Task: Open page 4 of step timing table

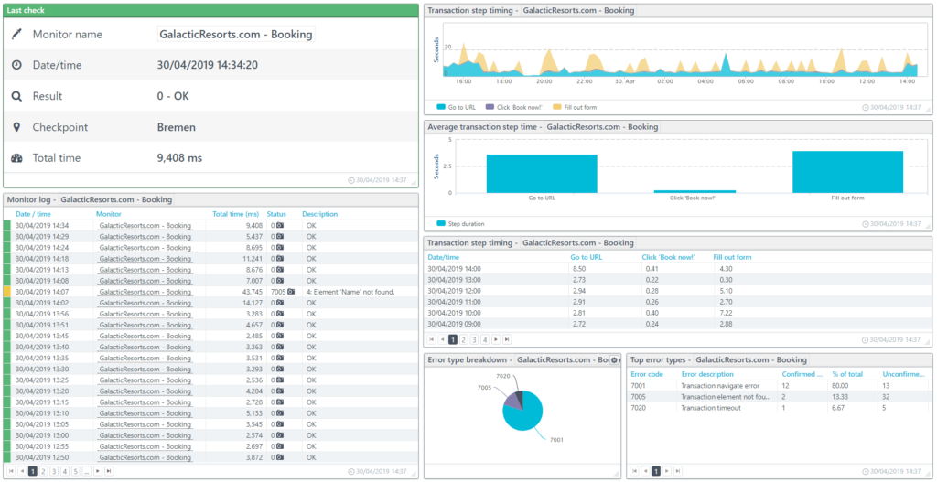Action: 485,339
